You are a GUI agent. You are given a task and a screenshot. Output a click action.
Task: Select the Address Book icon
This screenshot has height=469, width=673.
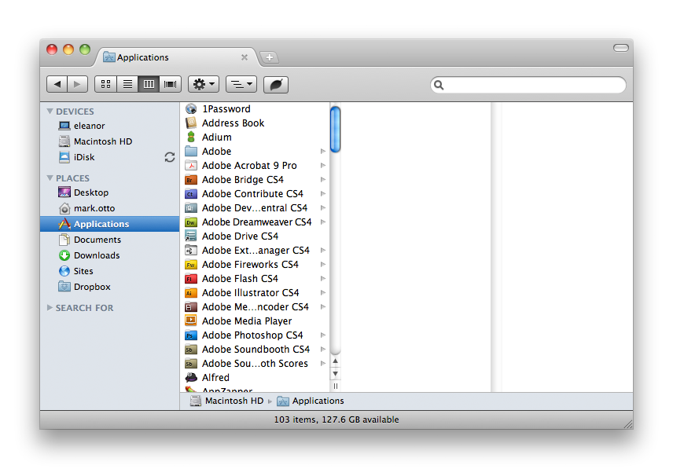(191, 123)
